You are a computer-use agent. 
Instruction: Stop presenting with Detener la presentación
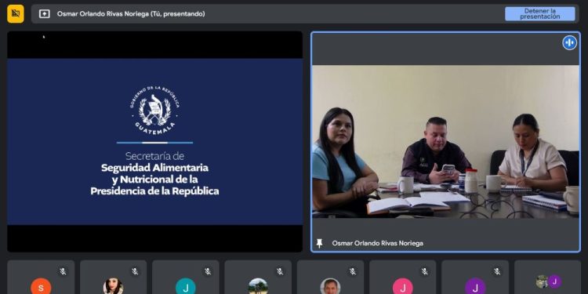click(539, 14)
